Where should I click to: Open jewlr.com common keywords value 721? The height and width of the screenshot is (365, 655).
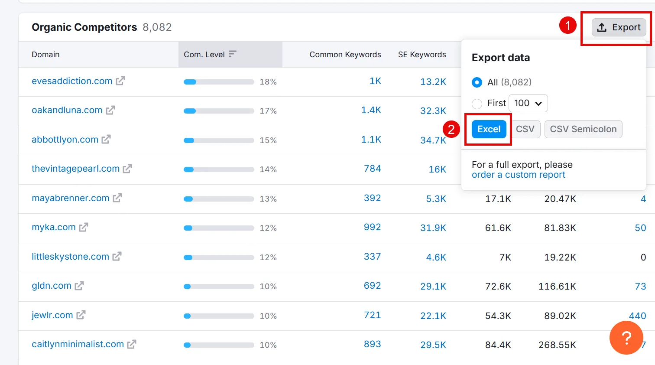click(373, 315)
